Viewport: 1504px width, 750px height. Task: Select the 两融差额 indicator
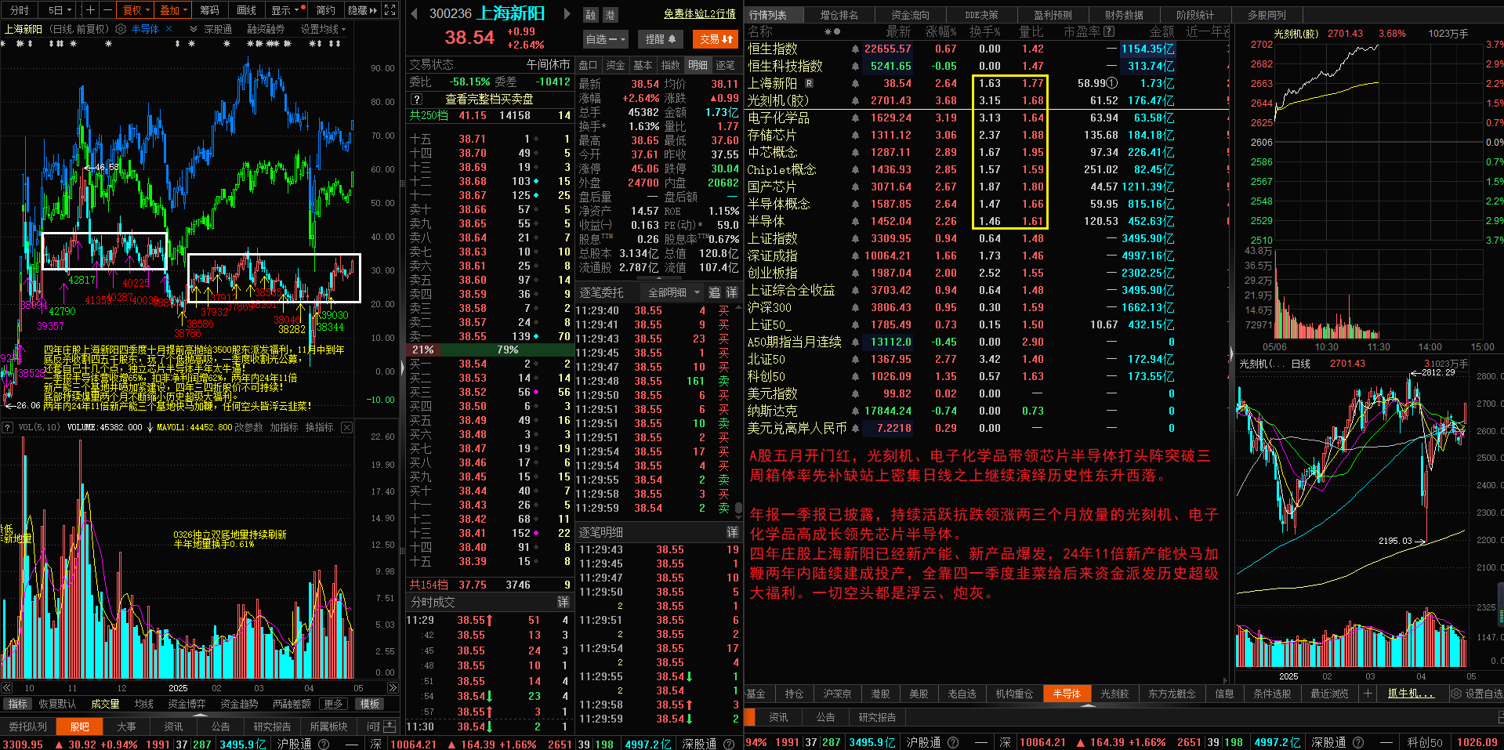(x=291, y=704)
